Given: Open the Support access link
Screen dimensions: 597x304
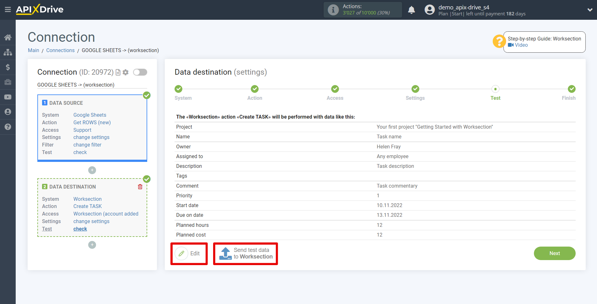Looking at the screenshot, I should click(x=82, y=130).
